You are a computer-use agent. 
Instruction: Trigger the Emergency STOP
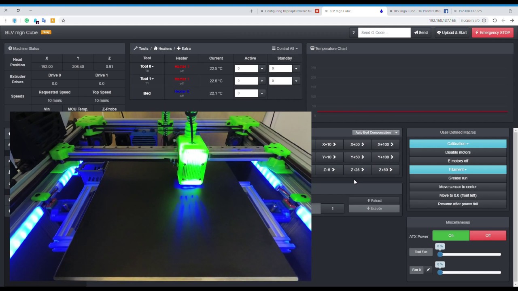pyautogui.click(x=493, y=32)
